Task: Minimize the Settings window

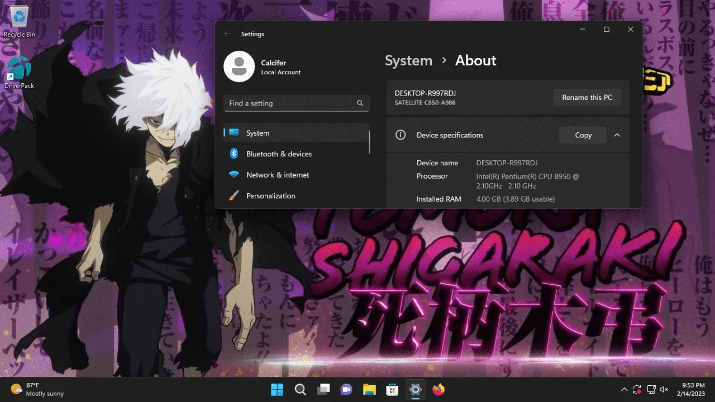Action: coord(583,30)
